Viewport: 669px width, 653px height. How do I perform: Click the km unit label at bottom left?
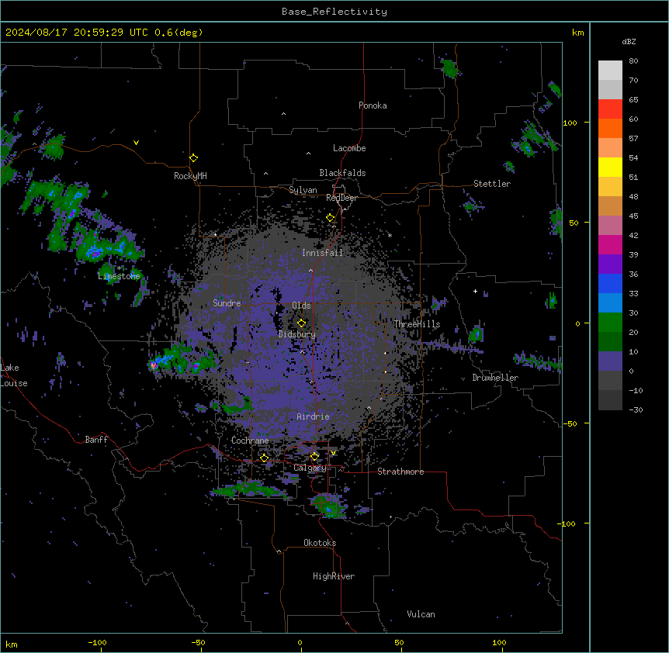12,644
